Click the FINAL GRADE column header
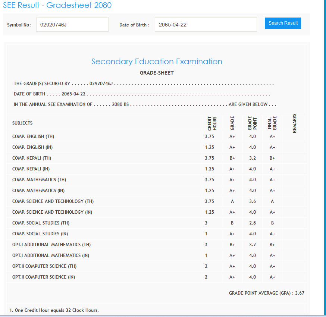Screen dimensions: 326x317 click(x=272, y=123)
